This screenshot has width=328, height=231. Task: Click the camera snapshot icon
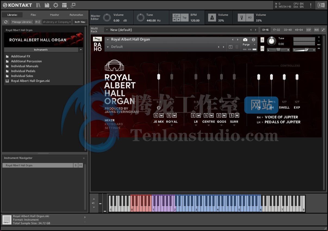coord(245,40)
